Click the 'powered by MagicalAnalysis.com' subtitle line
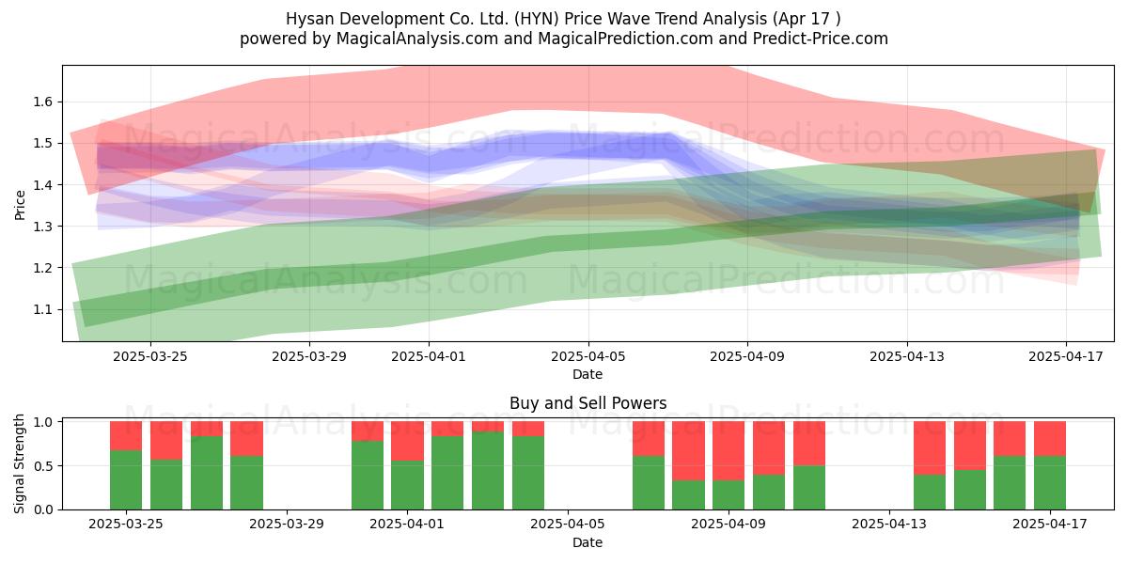This screenshot has width=1128, height=564. pos(564,39)
